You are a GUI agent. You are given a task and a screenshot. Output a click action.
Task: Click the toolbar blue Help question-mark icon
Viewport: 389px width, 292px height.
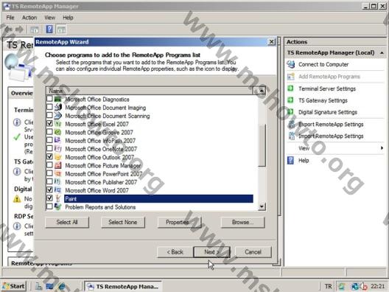coord(49,29)
